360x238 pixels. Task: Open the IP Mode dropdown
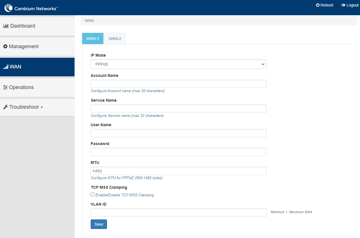click(178, 64)
